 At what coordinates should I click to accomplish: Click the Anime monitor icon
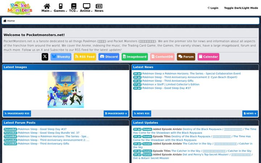(87, 6)
